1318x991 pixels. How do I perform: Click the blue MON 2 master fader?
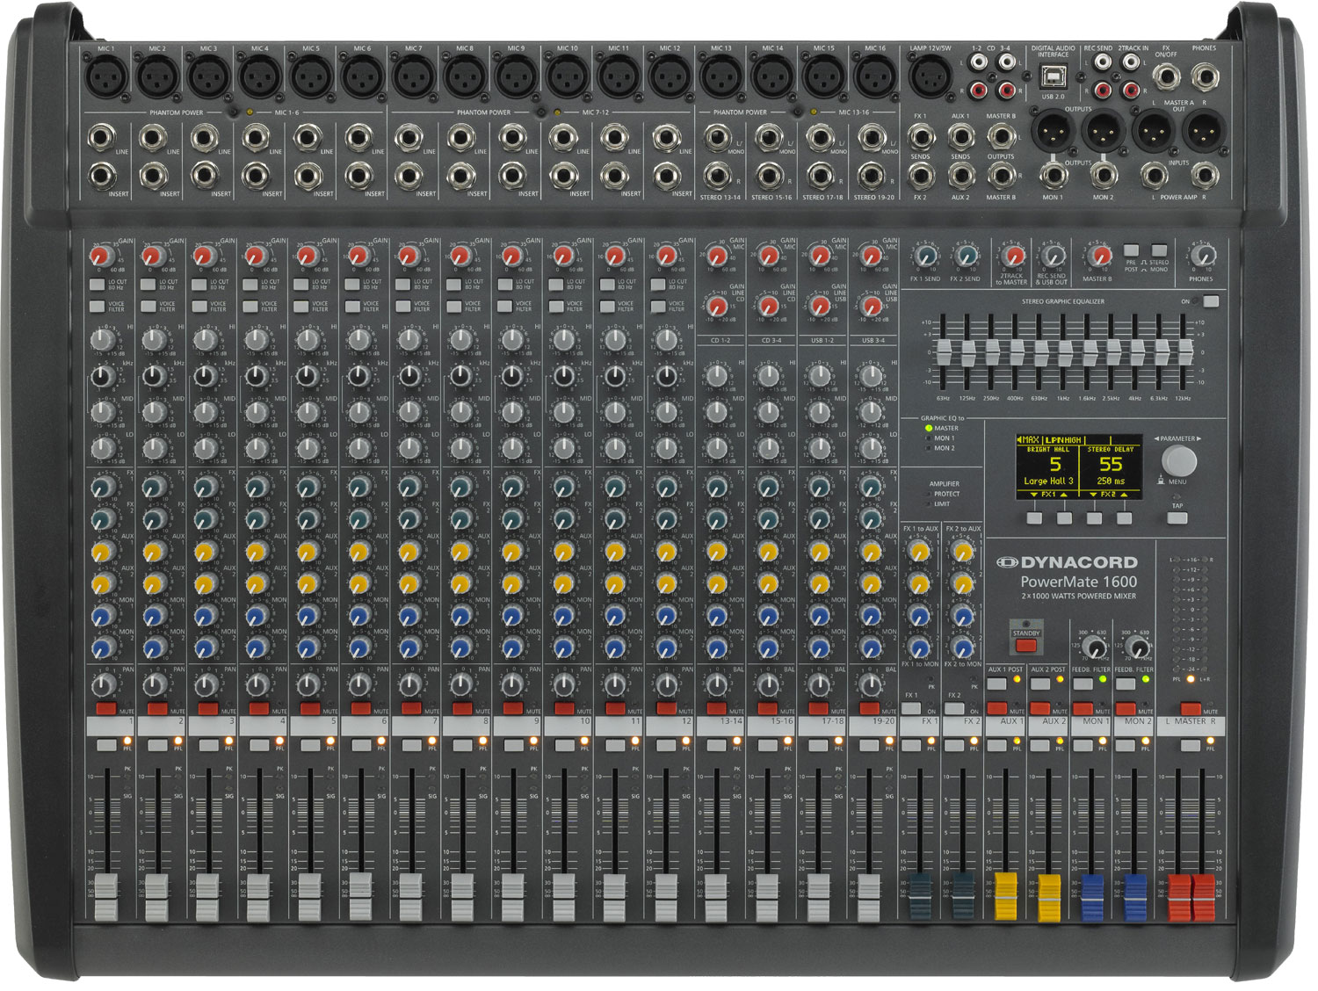(1134, 896)
